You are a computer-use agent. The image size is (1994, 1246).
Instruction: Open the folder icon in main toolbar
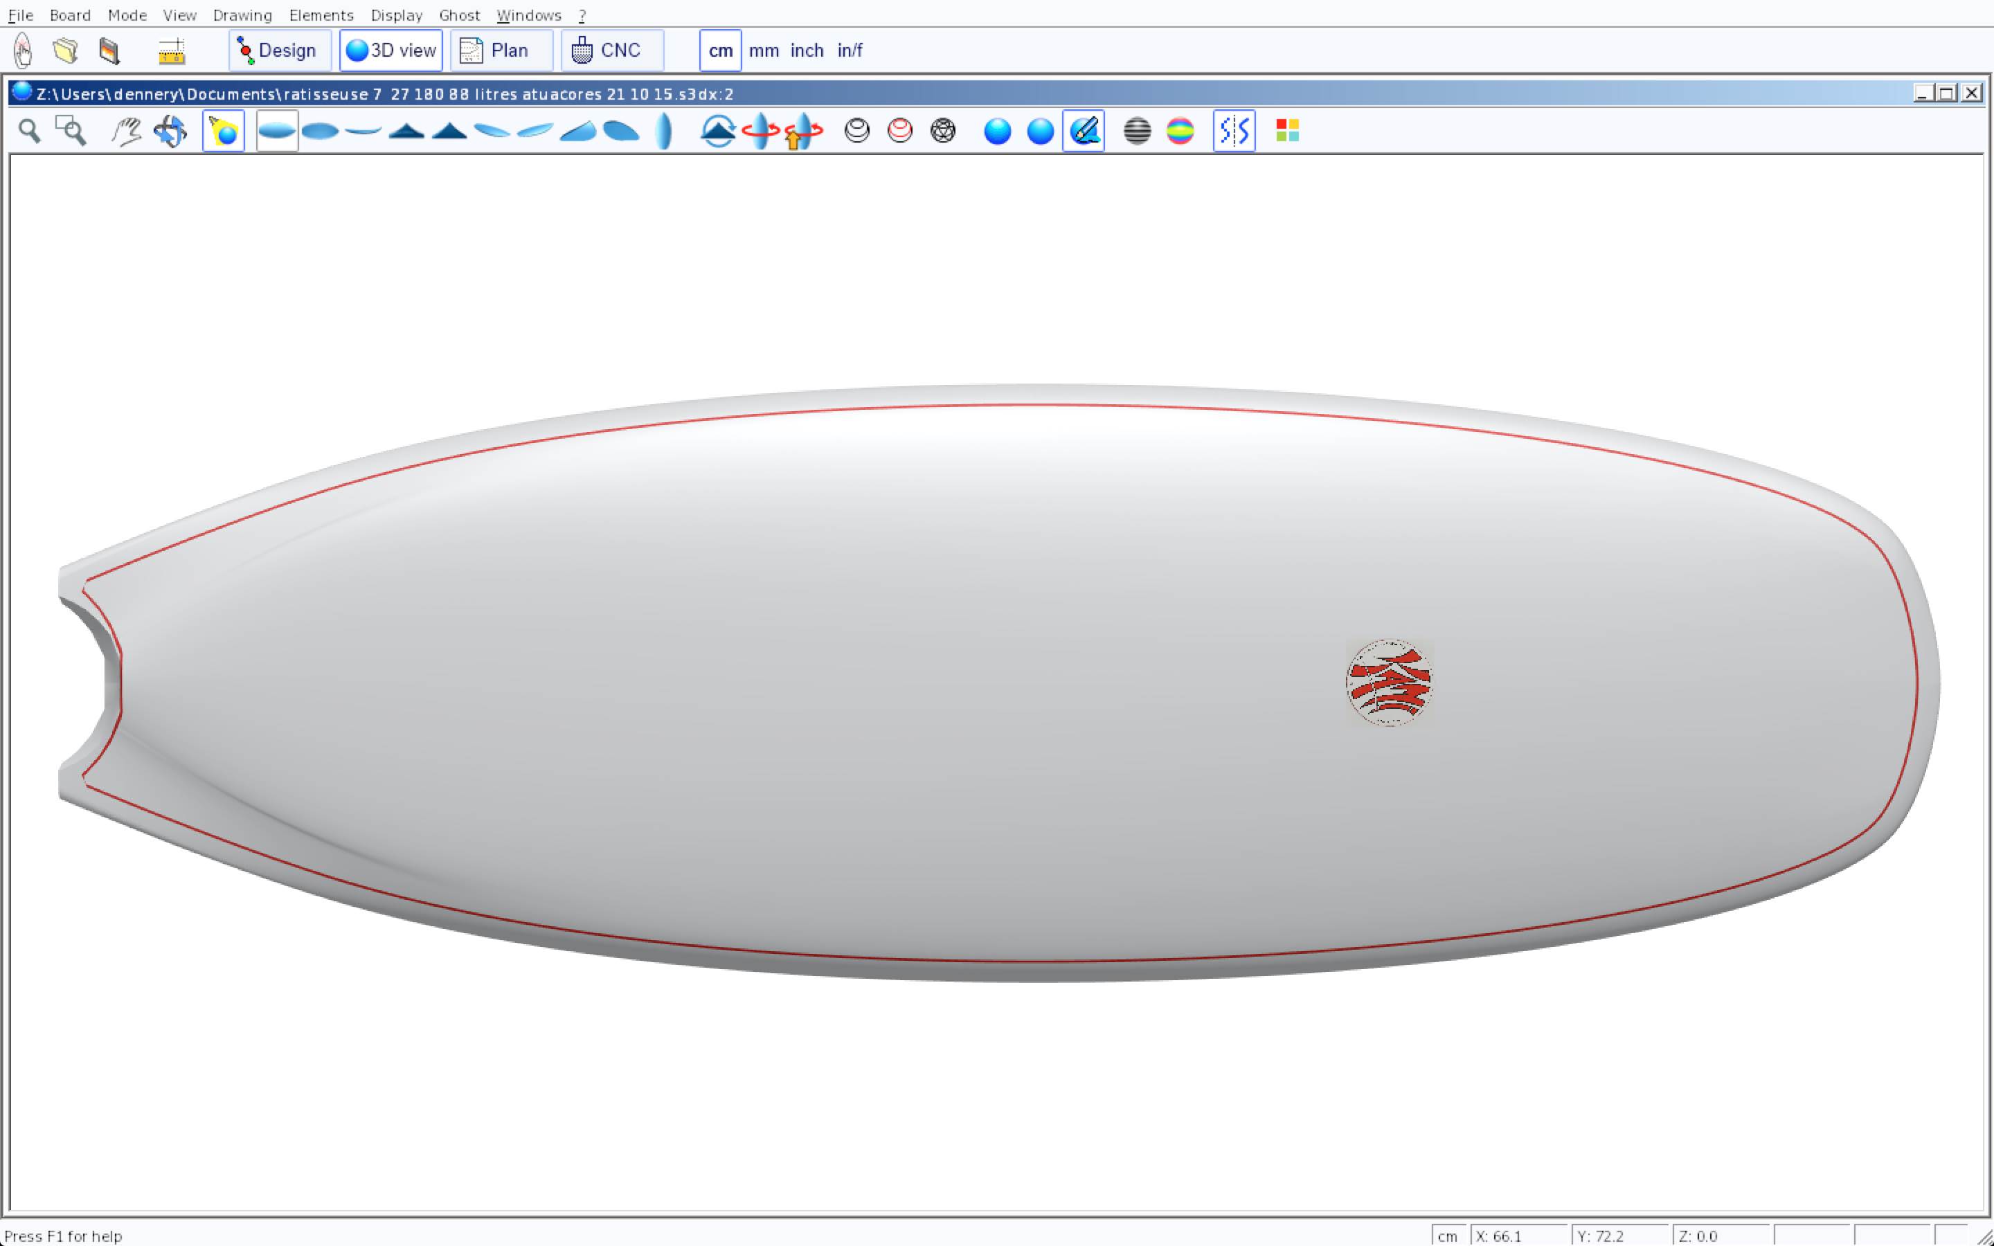click(66, 51)
